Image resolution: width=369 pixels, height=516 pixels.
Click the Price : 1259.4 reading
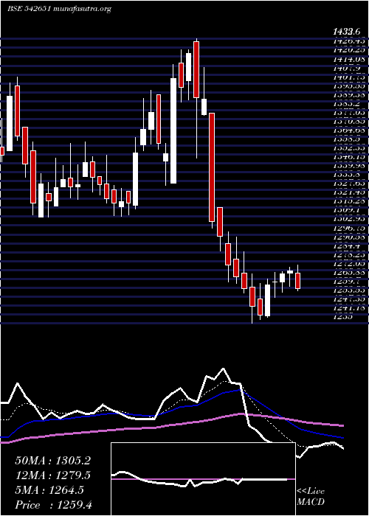pyautogui.click(x=53, y=505)
